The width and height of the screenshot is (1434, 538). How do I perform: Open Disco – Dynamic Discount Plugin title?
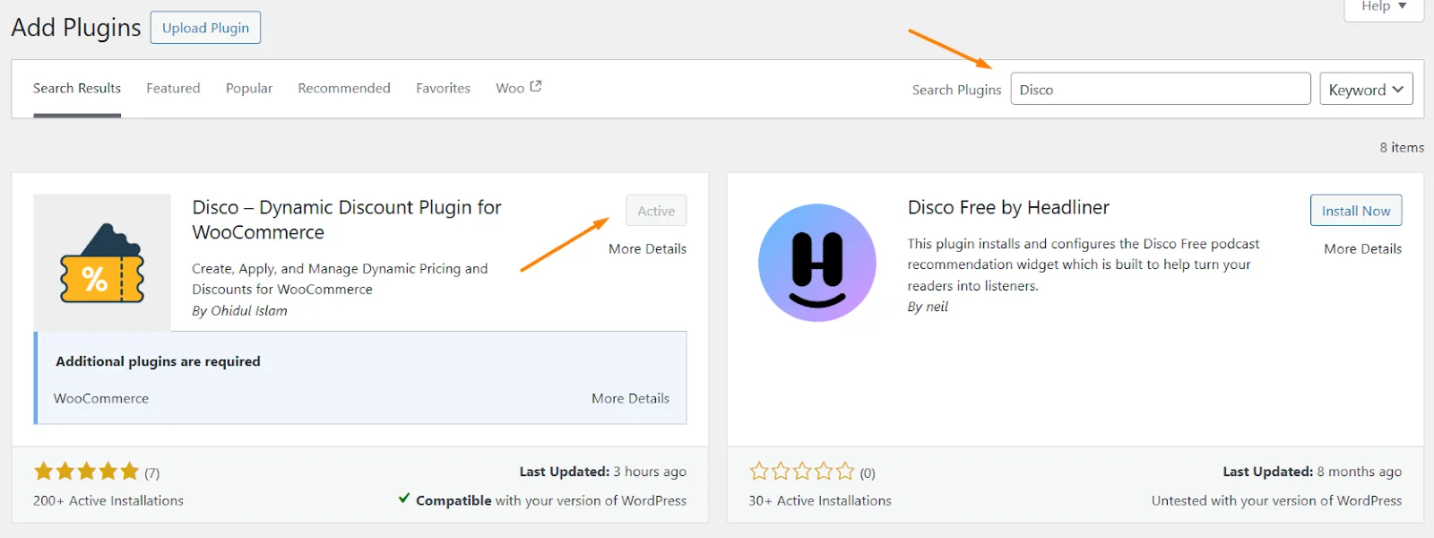347,220
